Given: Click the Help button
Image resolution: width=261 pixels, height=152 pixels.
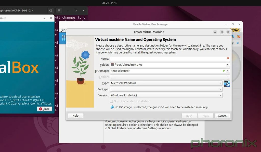Looking at the screenshot, I should 75,115.
